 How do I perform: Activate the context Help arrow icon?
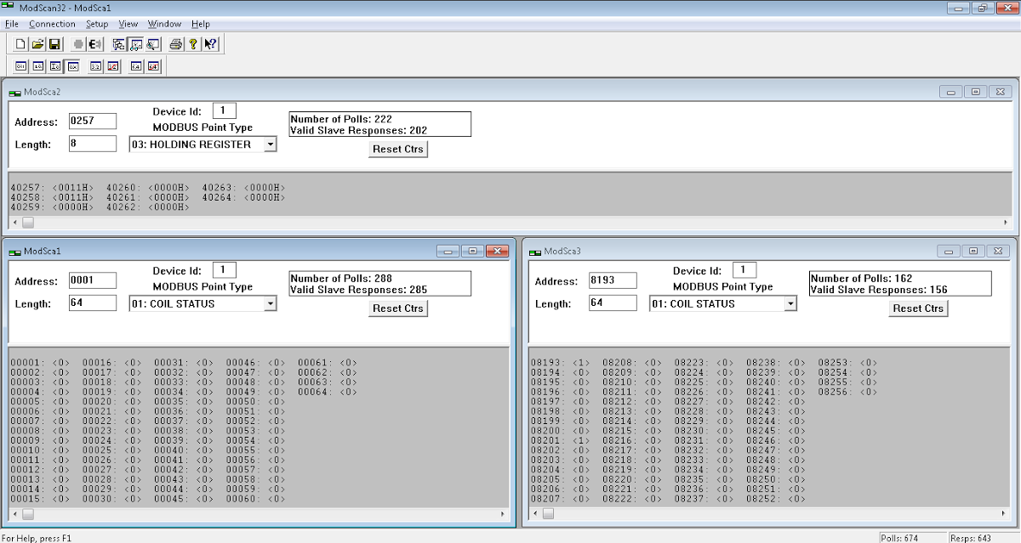(x=210, y=44)
